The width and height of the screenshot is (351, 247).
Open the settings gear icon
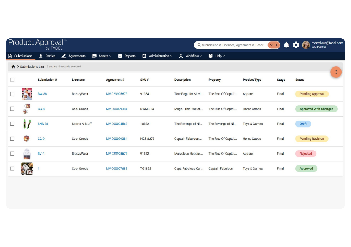[296, 45]
